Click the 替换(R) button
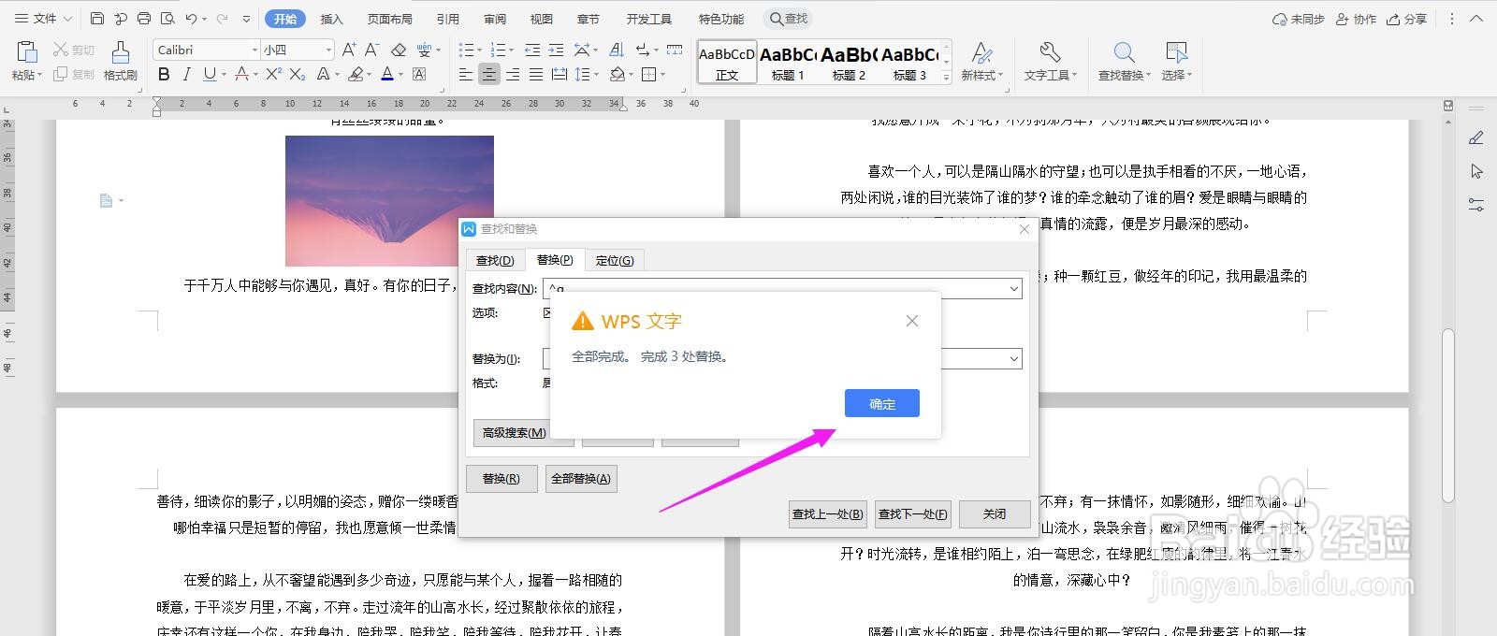 tap(501, 479)
